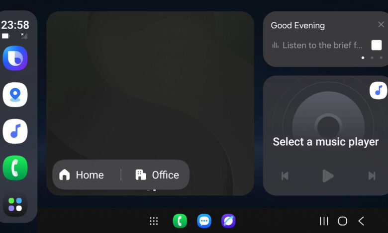This screenshot has width=388, height=233.
Task: Skip to previous track
Action: (285, 176)
